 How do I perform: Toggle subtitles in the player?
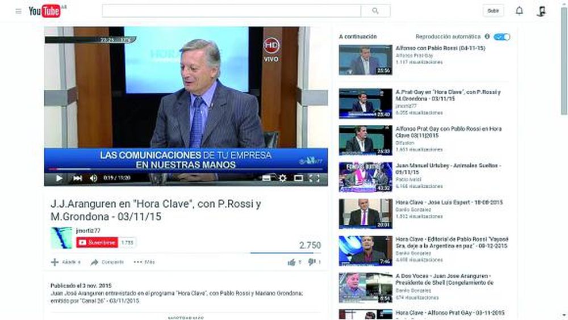(x=266, y=178)
